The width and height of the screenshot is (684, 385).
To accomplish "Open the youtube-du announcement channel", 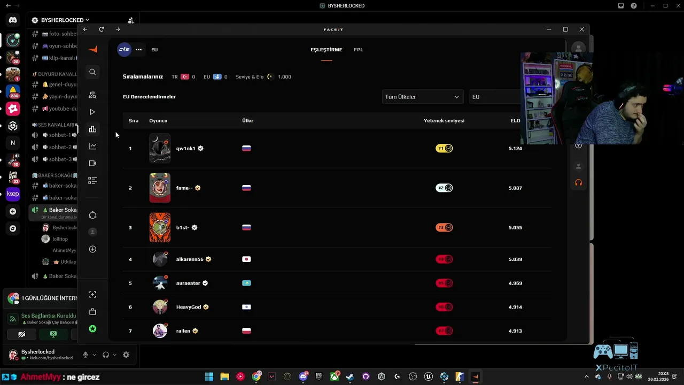I will coord(53,109).
